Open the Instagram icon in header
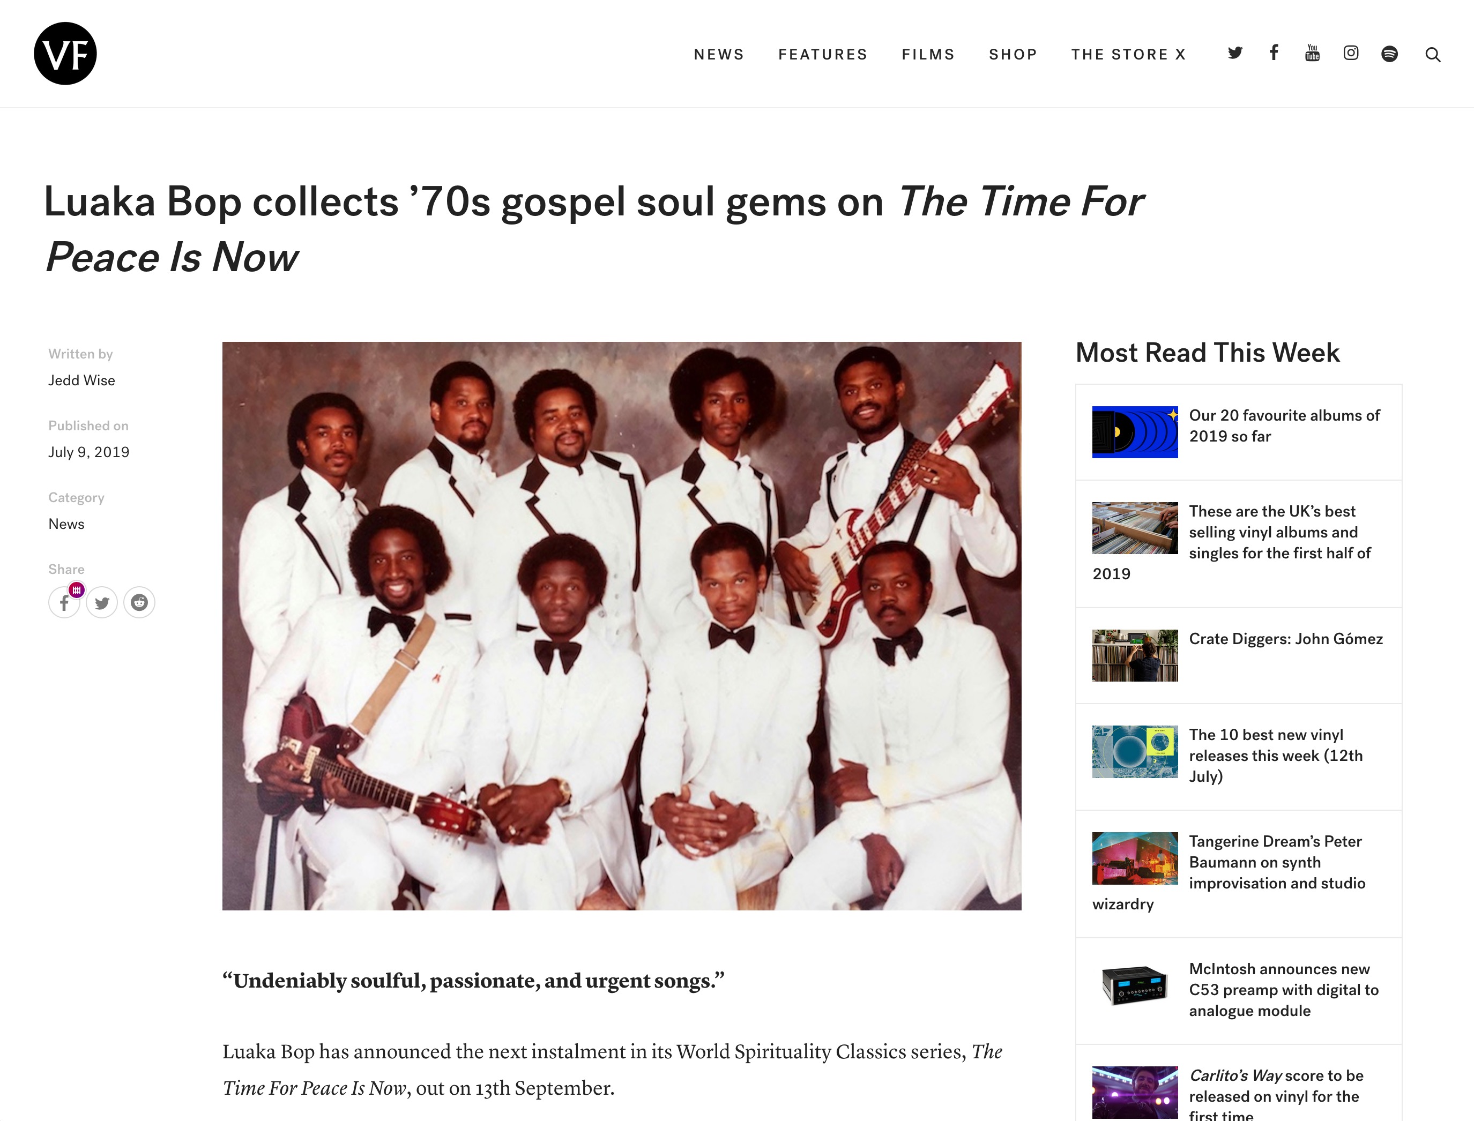1474x1121 pixels. 1351,54
